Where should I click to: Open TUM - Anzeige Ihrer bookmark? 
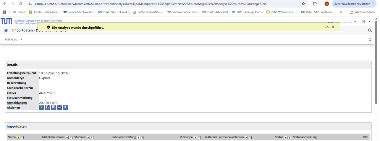tap(247, 12)
